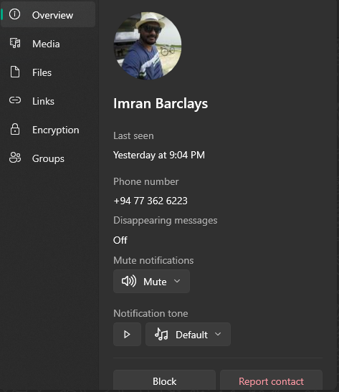
Task: Click the last seen Yesterday at 9:04 PM
Action: click(x=159, y=155)
